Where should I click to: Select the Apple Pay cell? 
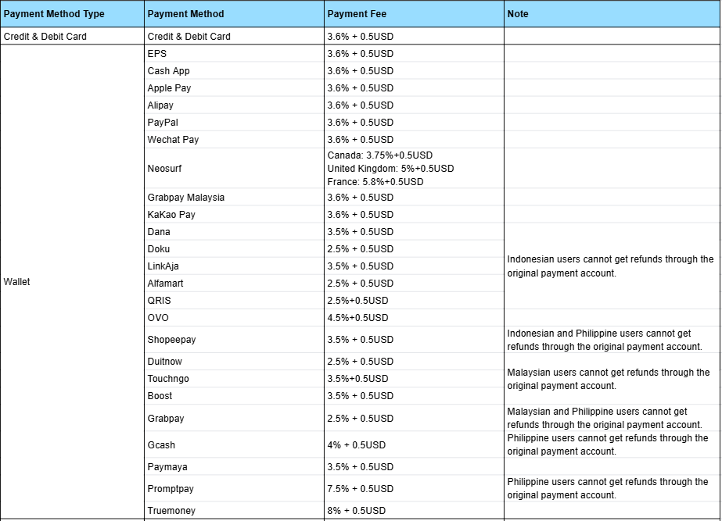click(169, 88)
